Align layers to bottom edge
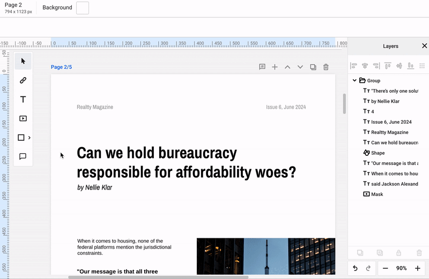 pos(411,65)
